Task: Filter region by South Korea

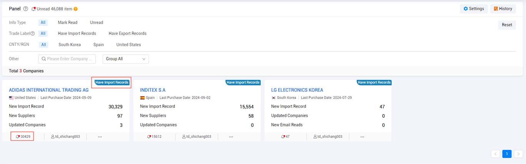Action: coord(70,45)
